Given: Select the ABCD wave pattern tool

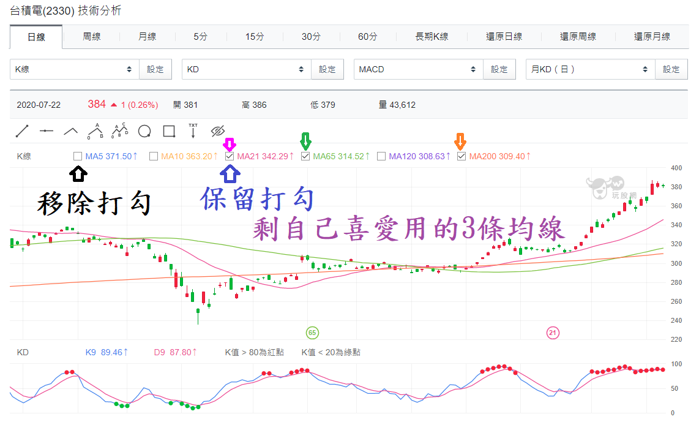Looking at the screenshot, I should click(119, 130).
